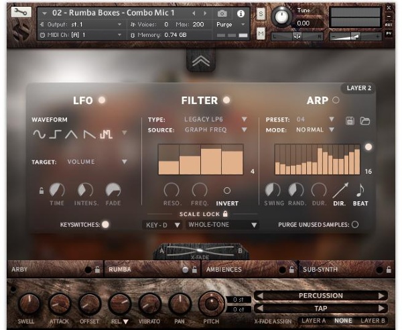The width and height of the screenshot is (402, 330).
Task: Select the random step LFO waveform
Action: coord(106,134)
